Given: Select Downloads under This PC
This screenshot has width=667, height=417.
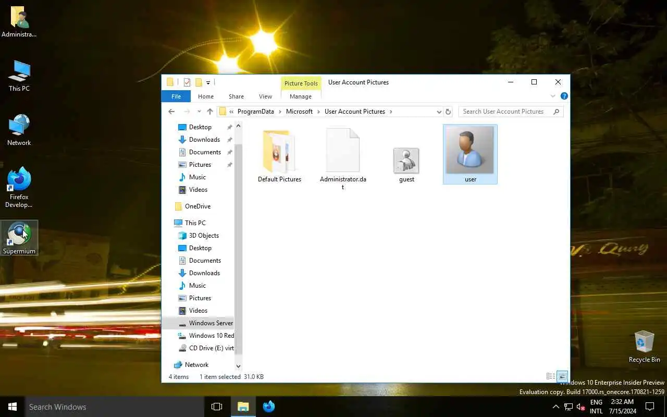Looking at the screenshot, I should point(204,273).
